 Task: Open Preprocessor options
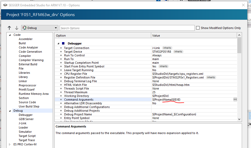(x=27, y=85)
